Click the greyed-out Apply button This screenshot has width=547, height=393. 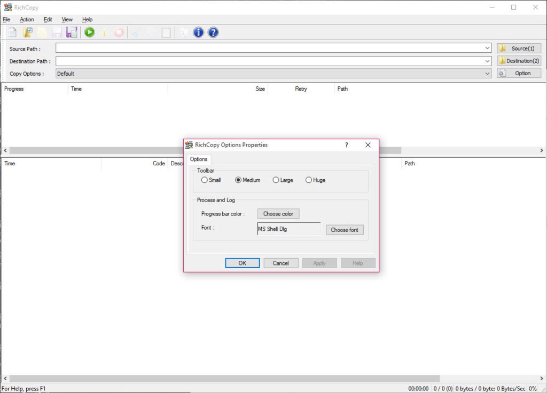click(319, 263)
